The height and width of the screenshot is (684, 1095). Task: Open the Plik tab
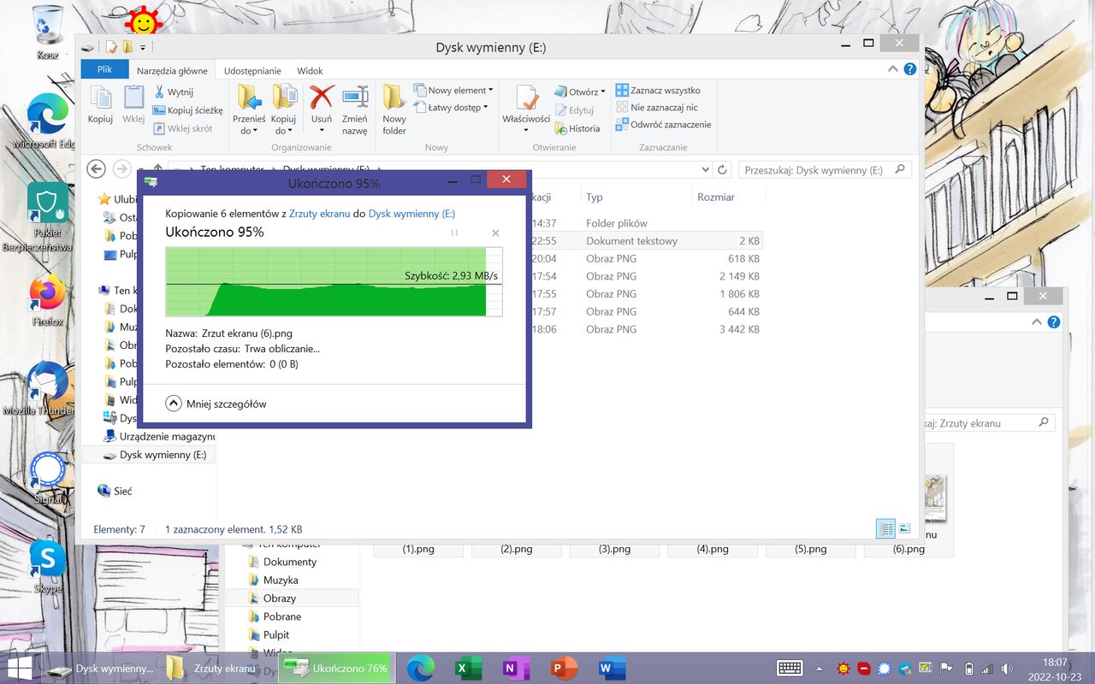[x=104, y=70]
